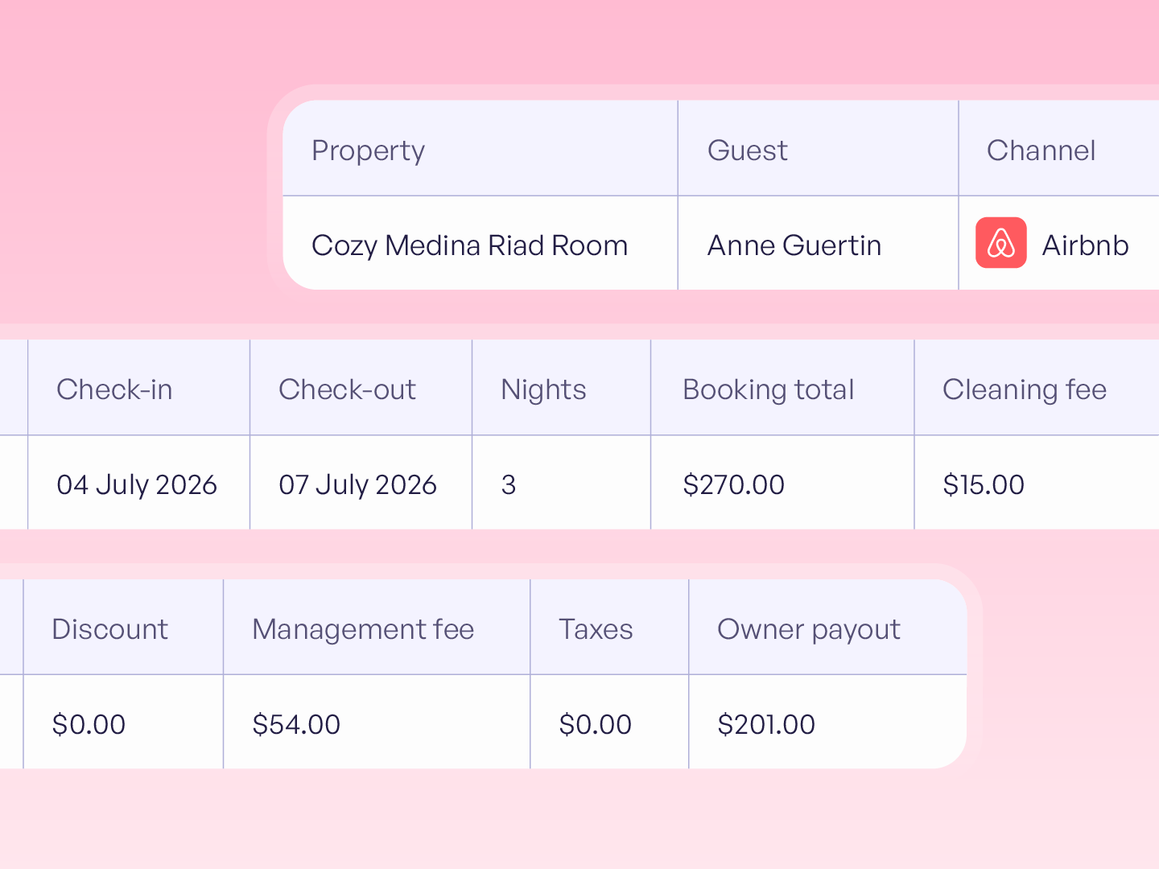Click the Check-out column header
1159x869 pixels.
tap(347, 389)
